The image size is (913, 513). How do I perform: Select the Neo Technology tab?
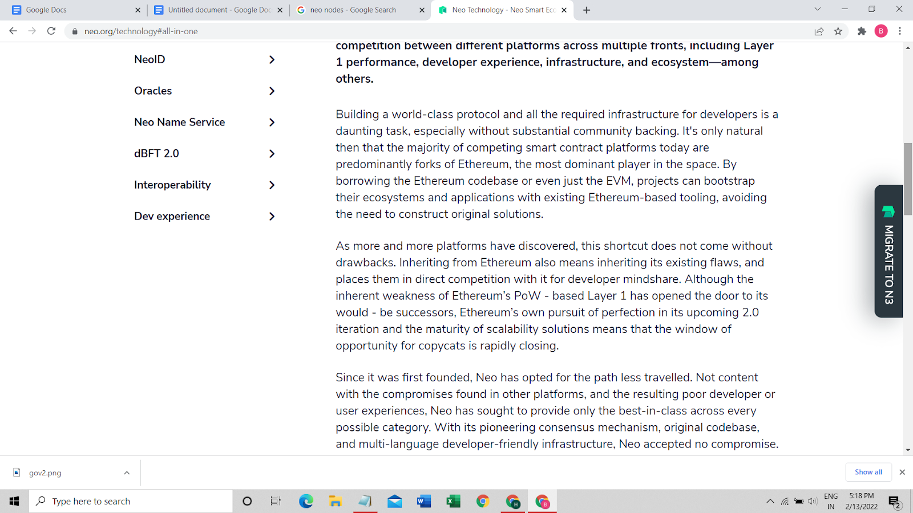pyautogui.click(x=502, y=10)
